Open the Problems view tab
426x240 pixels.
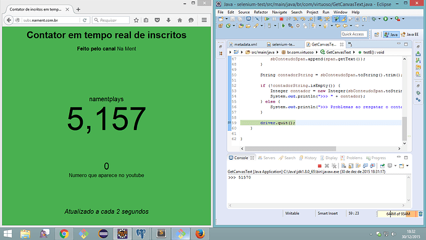[351, 158]
